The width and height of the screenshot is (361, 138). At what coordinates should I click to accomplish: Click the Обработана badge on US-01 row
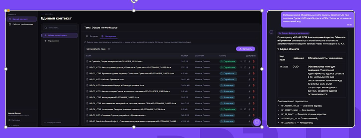pyautogui.click(x=228, y=67)
